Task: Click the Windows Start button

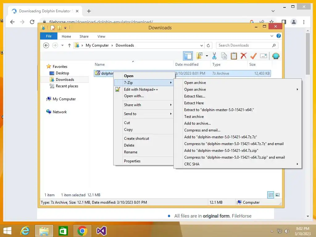Action: point(7,231)
